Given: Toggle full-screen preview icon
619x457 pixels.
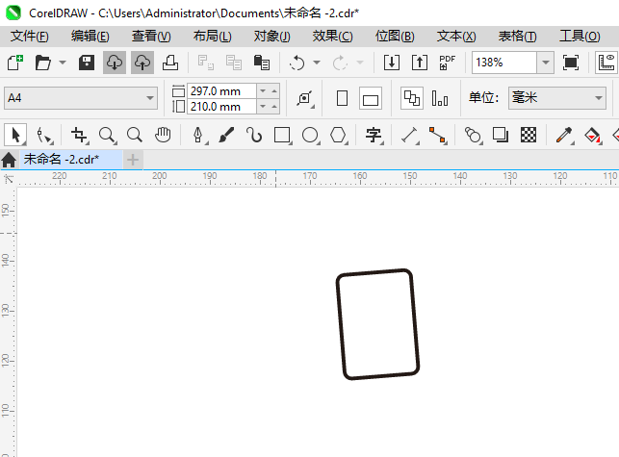Looking at the screenshot, I should (x=571, y=63).
